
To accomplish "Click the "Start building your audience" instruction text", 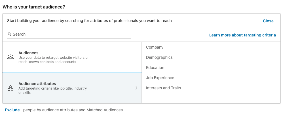I will pos(89,21).
